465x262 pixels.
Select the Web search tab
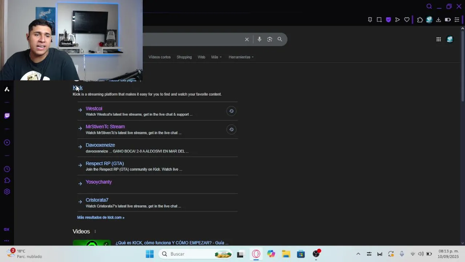[201, 57]
